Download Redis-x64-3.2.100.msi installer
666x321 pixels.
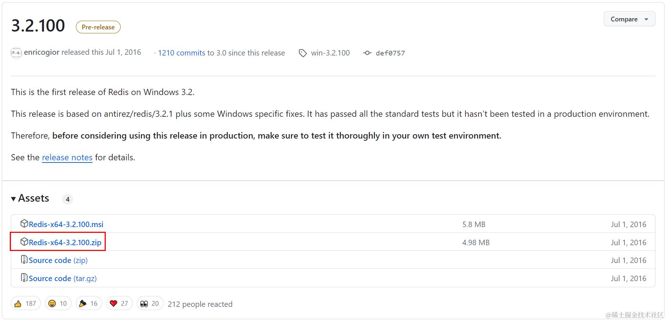point(66,224)
